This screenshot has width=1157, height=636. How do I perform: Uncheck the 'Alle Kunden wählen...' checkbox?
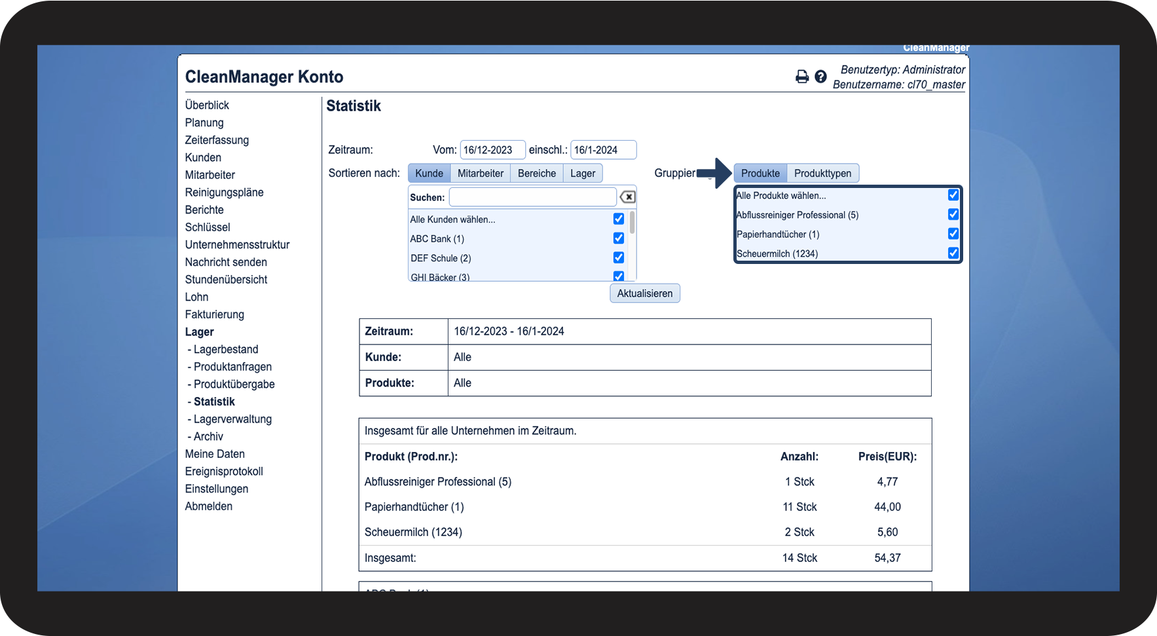pos(618,219)
